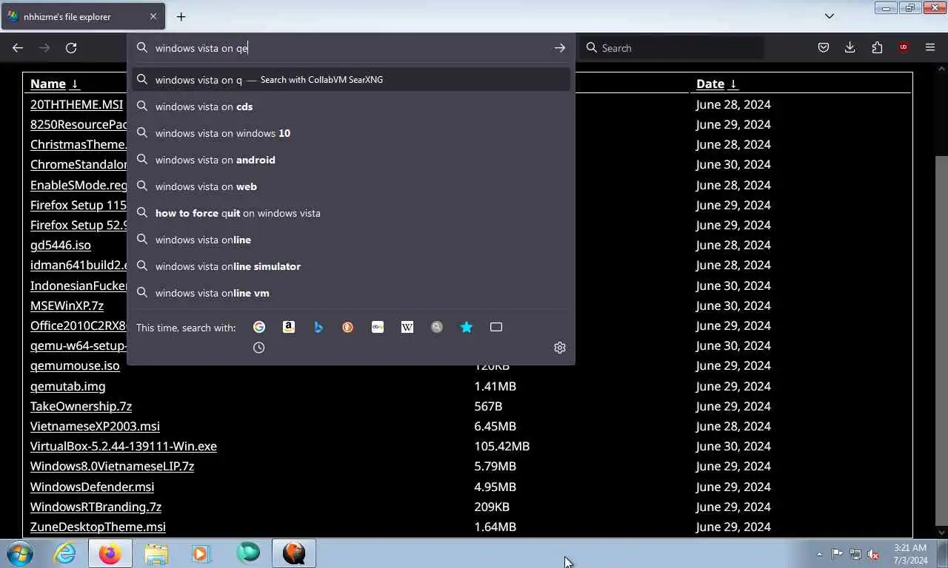Open the Downloads panel
The height and width of the screenshot is (568, 948).
point(849,47)
